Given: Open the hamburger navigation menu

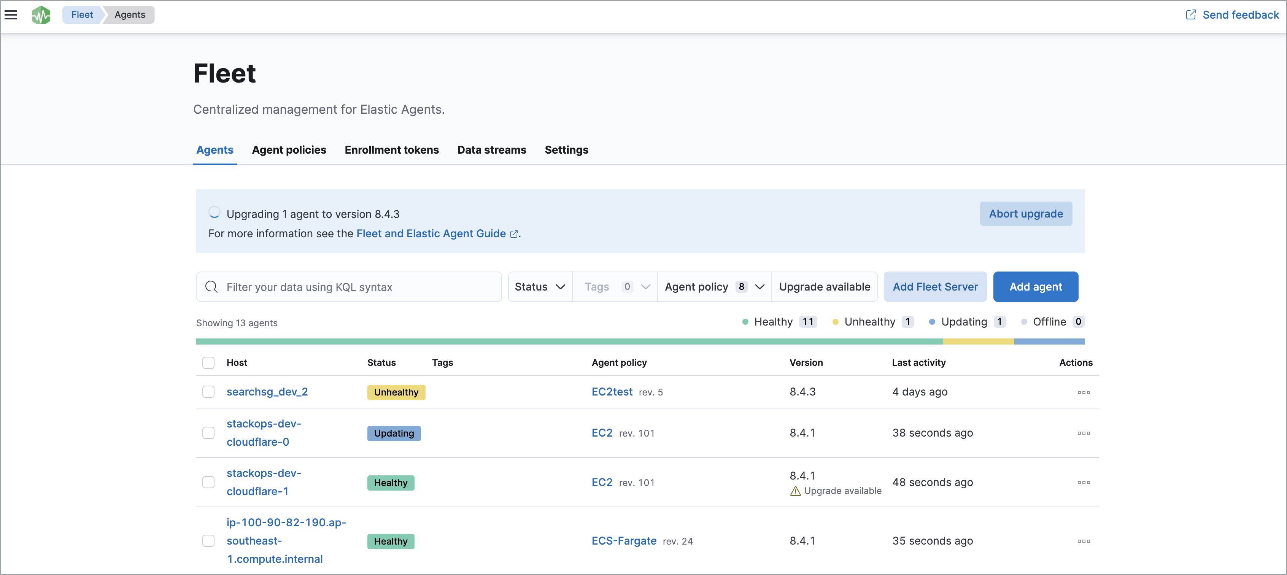Looking at the screenshot, I should (11, 15).
